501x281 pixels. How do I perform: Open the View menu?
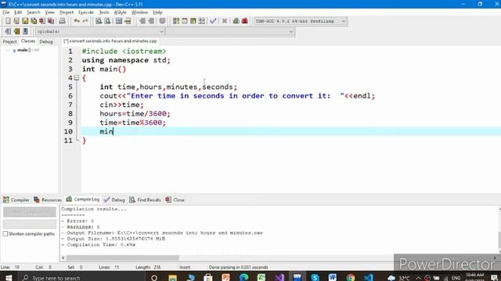(49, 12)
